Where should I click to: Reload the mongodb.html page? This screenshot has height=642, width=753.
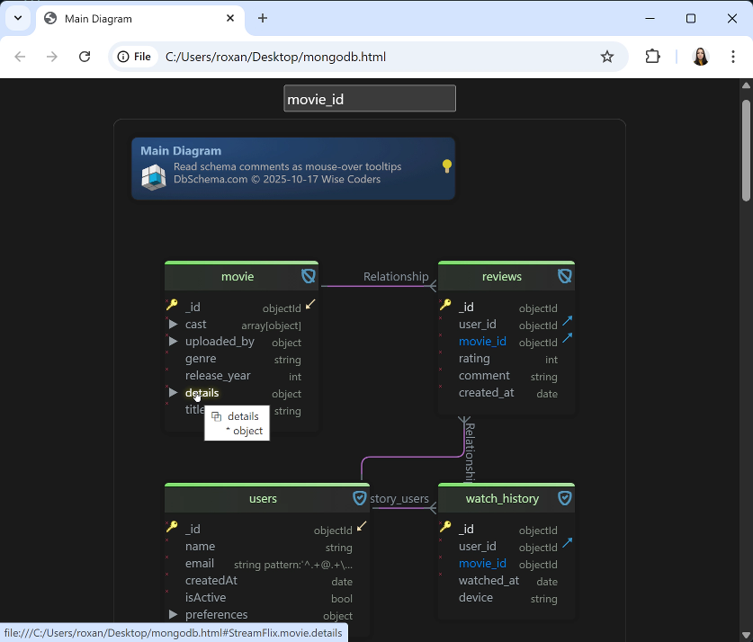85,57
